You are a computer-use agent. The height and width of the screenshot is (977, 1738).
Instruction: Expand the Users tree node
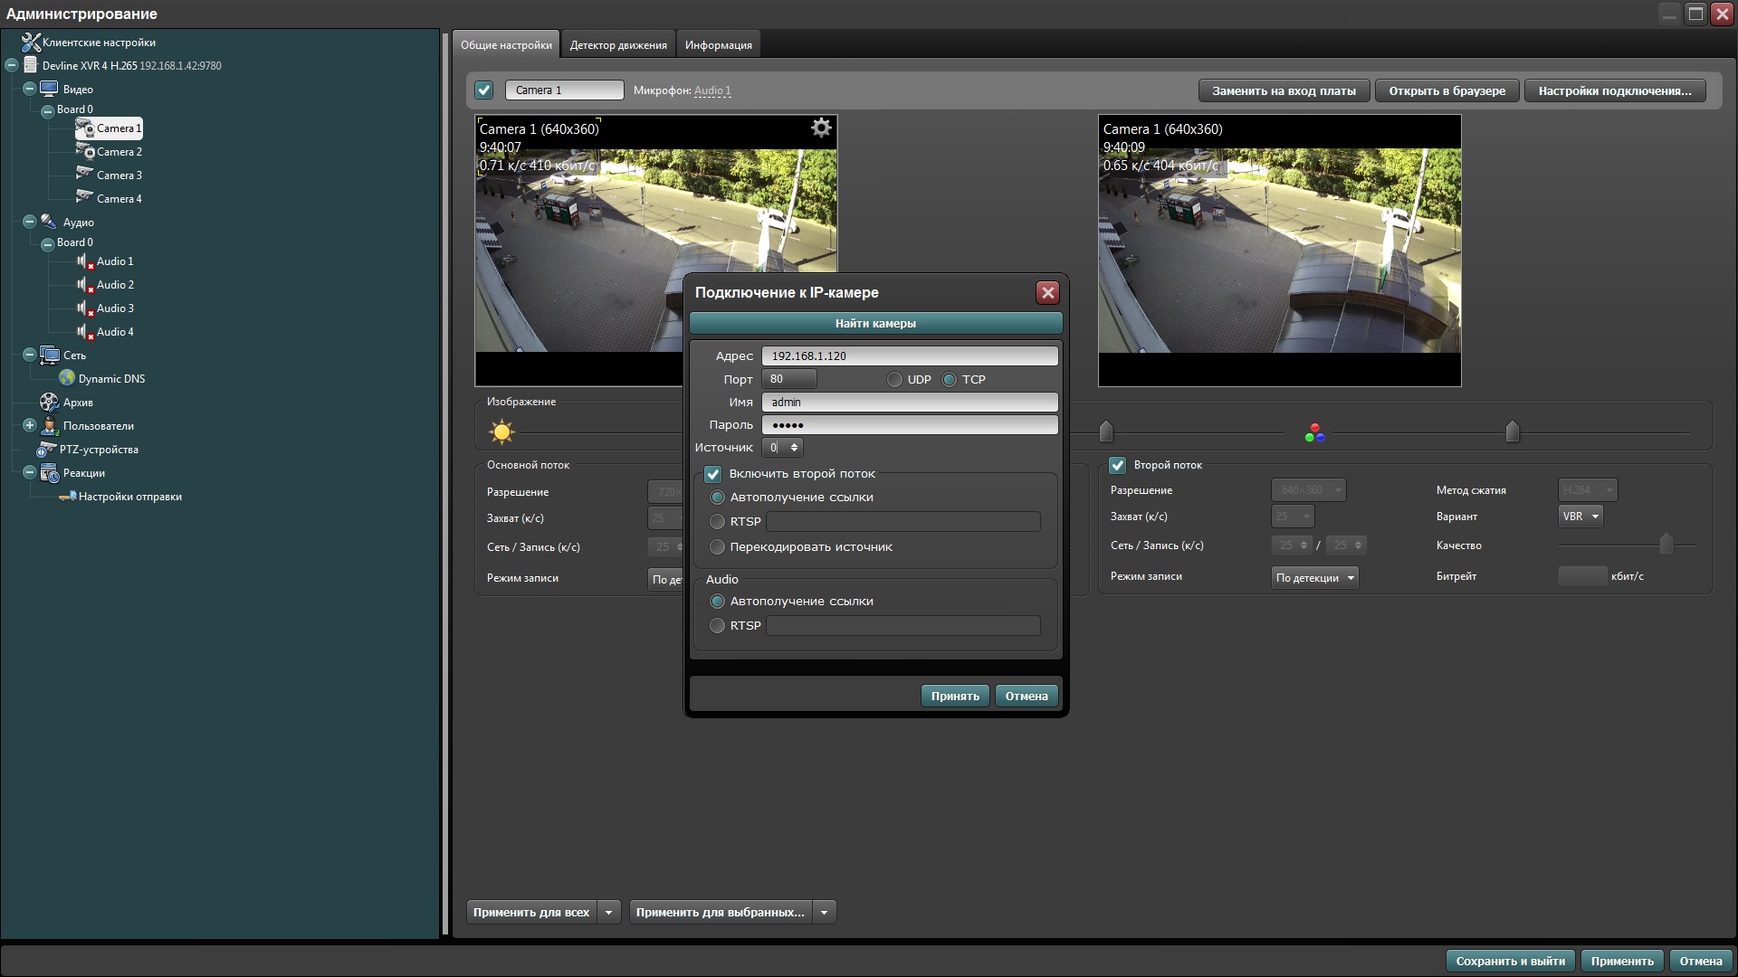29,425
